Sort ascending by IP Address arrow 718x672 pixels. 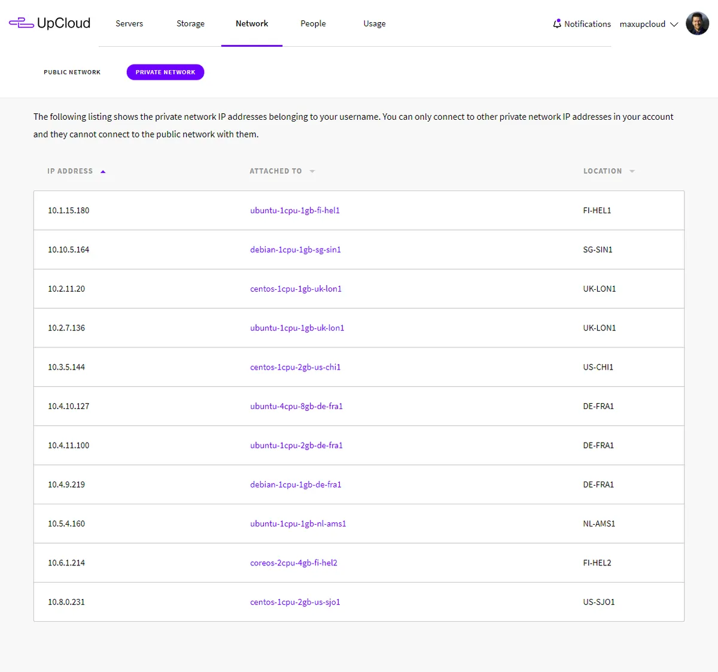103,172
